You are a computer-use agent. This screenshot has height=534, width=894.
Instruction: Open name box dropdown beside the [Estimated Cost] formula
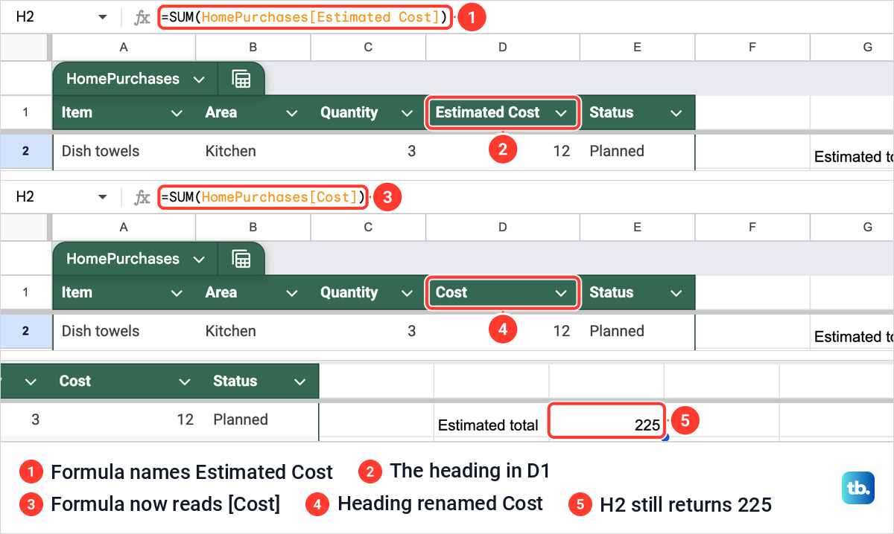(x=103, y=17)
